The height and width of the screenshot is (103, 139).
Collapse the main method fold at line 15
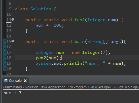coord(13,41)
